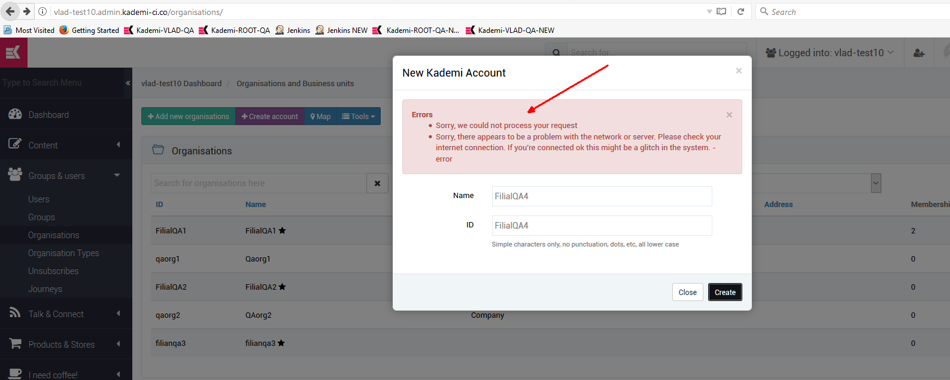Open Organisation Types in sidebar
Viewport: 950px width, 380px height.
click(x=63, y=253)
